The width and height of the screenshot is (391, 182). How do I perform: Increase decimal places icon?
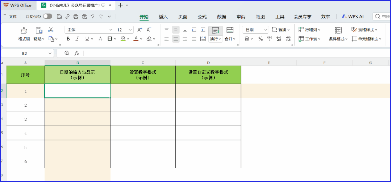(x=279, y=39)
